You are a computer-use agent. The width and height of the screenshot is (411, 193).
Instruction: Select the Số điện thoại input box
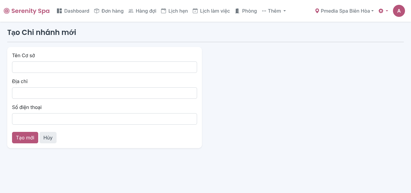[104, 119]
